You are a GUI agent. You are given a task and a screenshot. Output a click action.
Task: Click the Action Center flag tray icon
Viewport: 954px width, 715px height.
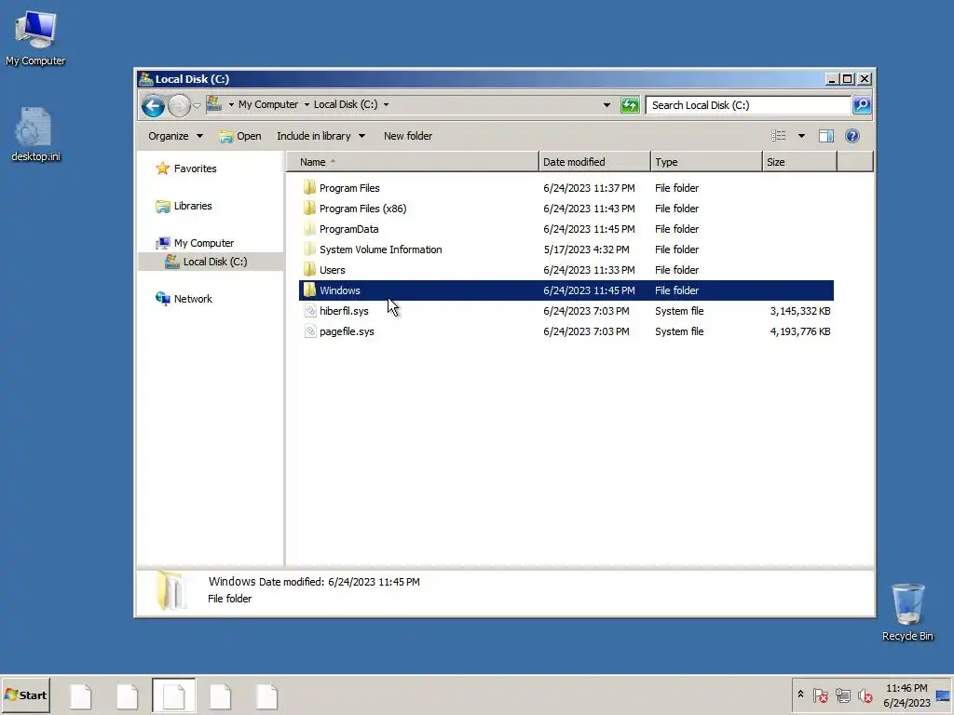click(820, 695)
